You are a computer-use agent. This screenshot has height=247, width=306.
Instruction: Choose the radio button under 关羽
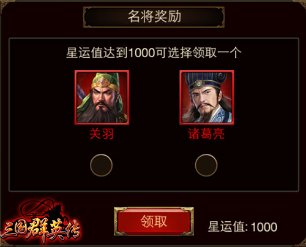click(x=101, y=165)
